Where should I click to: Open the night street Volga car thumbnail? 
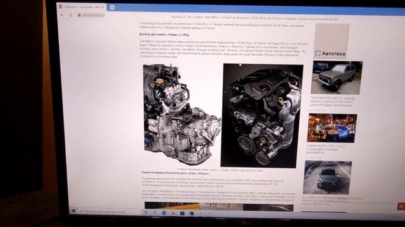332,128
